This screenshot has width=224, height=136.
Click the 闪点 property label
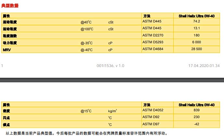[6, 118]
